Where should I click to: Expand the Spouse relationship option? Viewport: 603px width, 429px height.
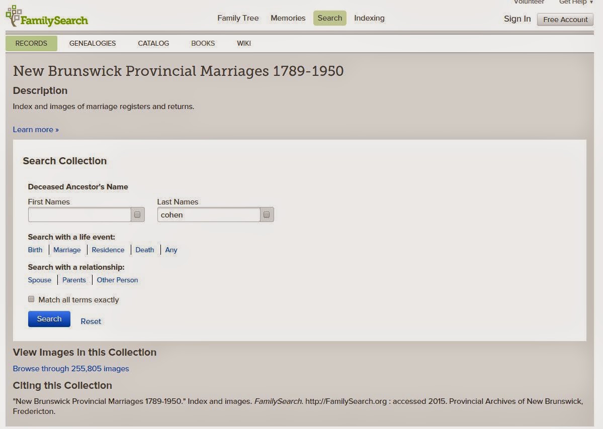(x=39, y=280)
